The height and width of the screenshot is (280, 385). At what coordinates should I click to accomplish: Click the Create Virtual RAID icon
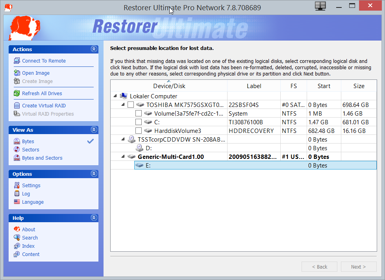coord(17,105)
